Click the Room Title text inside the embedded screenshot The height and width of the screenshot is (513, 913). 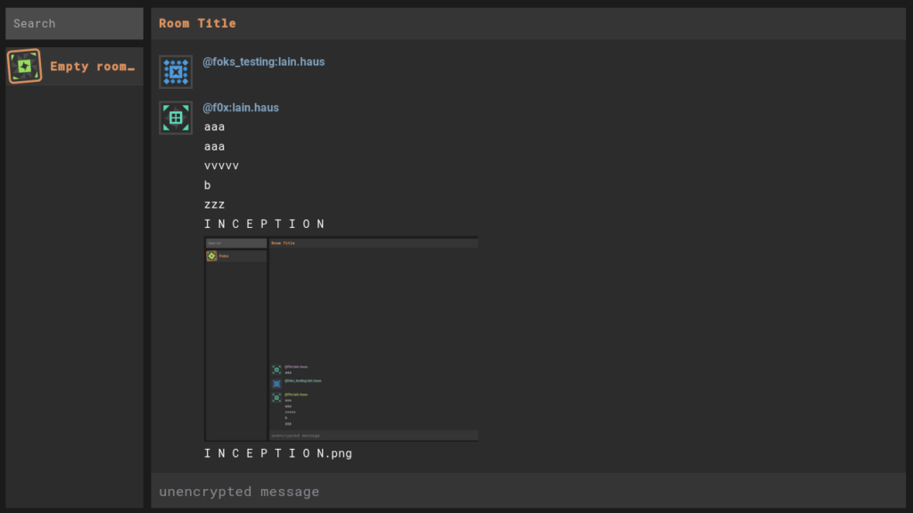click(x=283, y=242)
